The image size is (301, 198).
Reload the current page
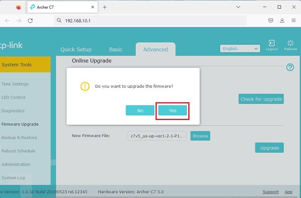30,21
